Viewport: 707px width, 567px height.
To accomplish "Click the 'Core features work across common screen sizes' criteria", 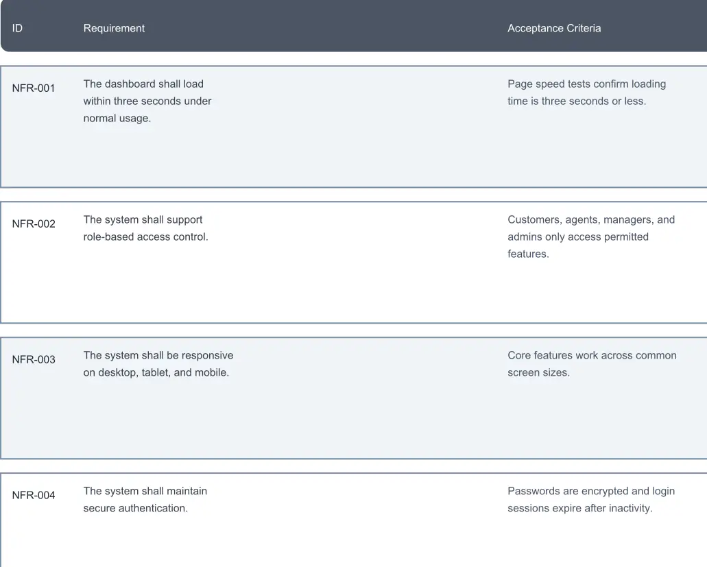I will pyautogui.click(x=592, y=364).
